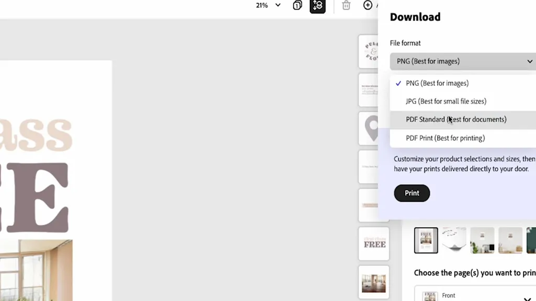Select the beige bar layer thumbnail
This screenshot has width=536, height=301.
[x=369, y=205]
